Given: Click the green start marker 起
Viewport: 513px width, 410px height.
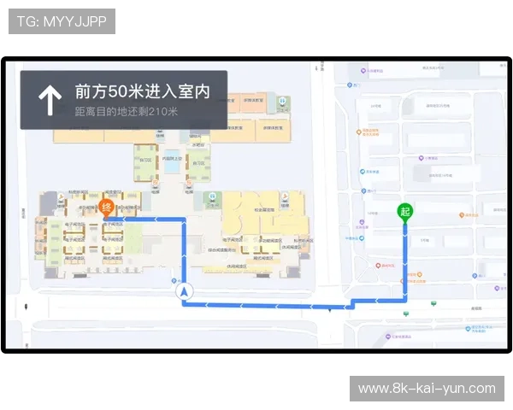Looking at the screenshot, I should tap(405, 211).
